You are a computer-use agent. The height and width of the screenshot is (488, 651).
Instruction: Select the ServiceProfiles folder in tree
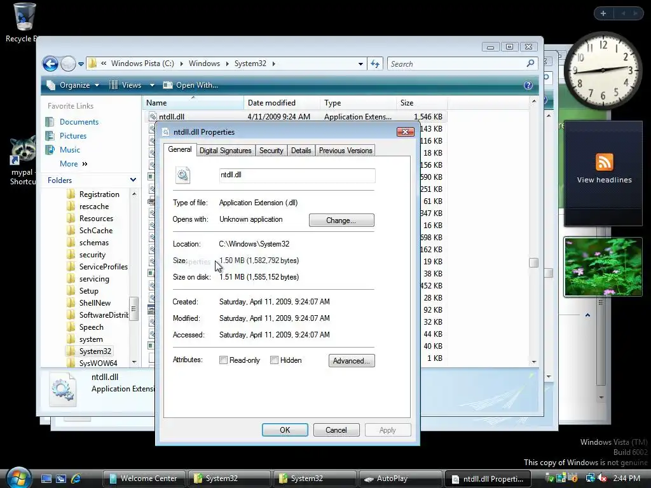104,267
